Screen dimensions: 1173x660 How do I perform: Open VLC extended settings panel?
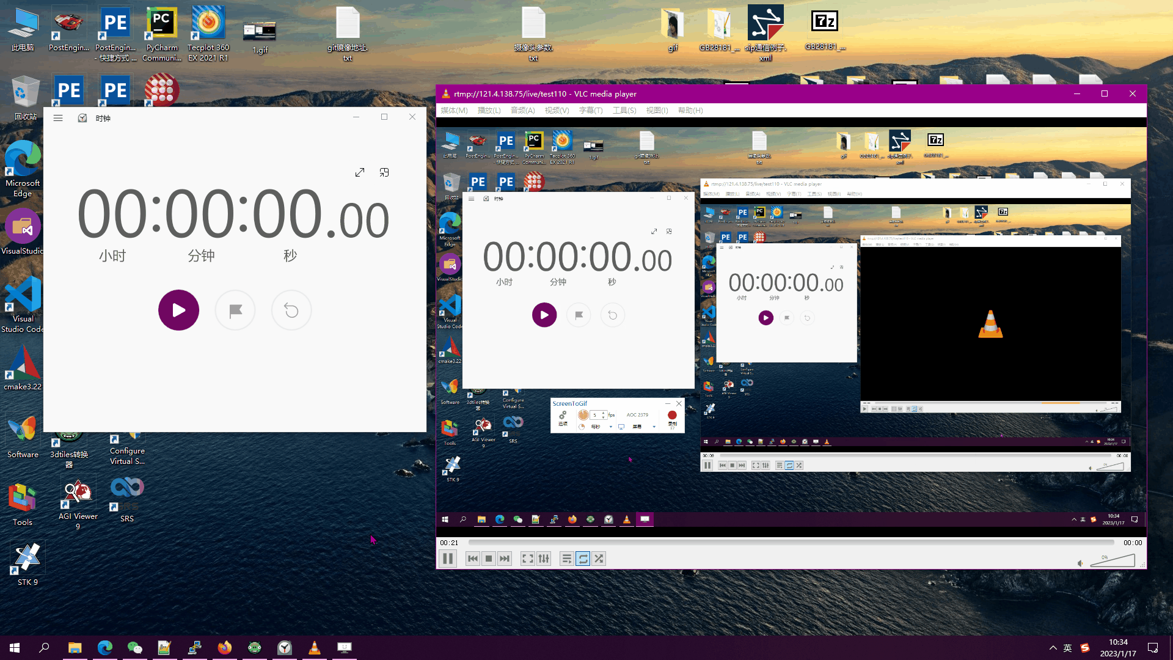tap(544, 559)
